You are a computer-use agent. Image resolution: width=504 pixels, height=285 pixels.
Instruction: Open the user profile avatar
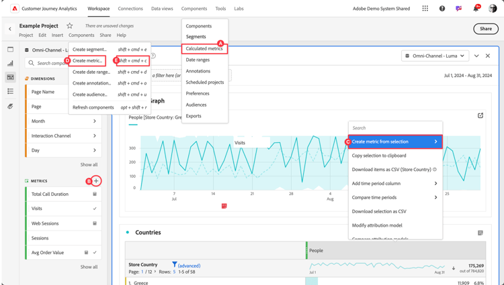coord(493,9)
